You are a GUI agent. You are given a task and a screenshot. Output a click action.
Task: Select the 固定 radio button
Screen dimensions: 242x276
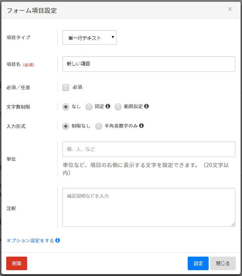tap(89, 107)
